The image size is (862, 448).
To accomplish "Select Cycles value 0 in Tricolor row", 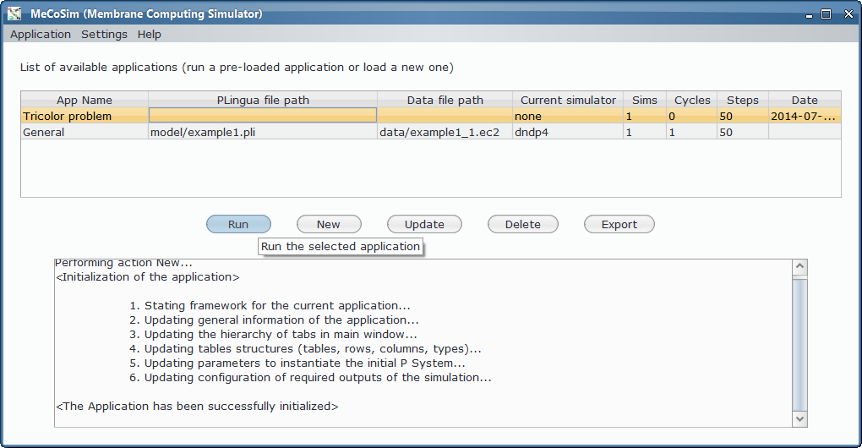I will pos(692,116).
